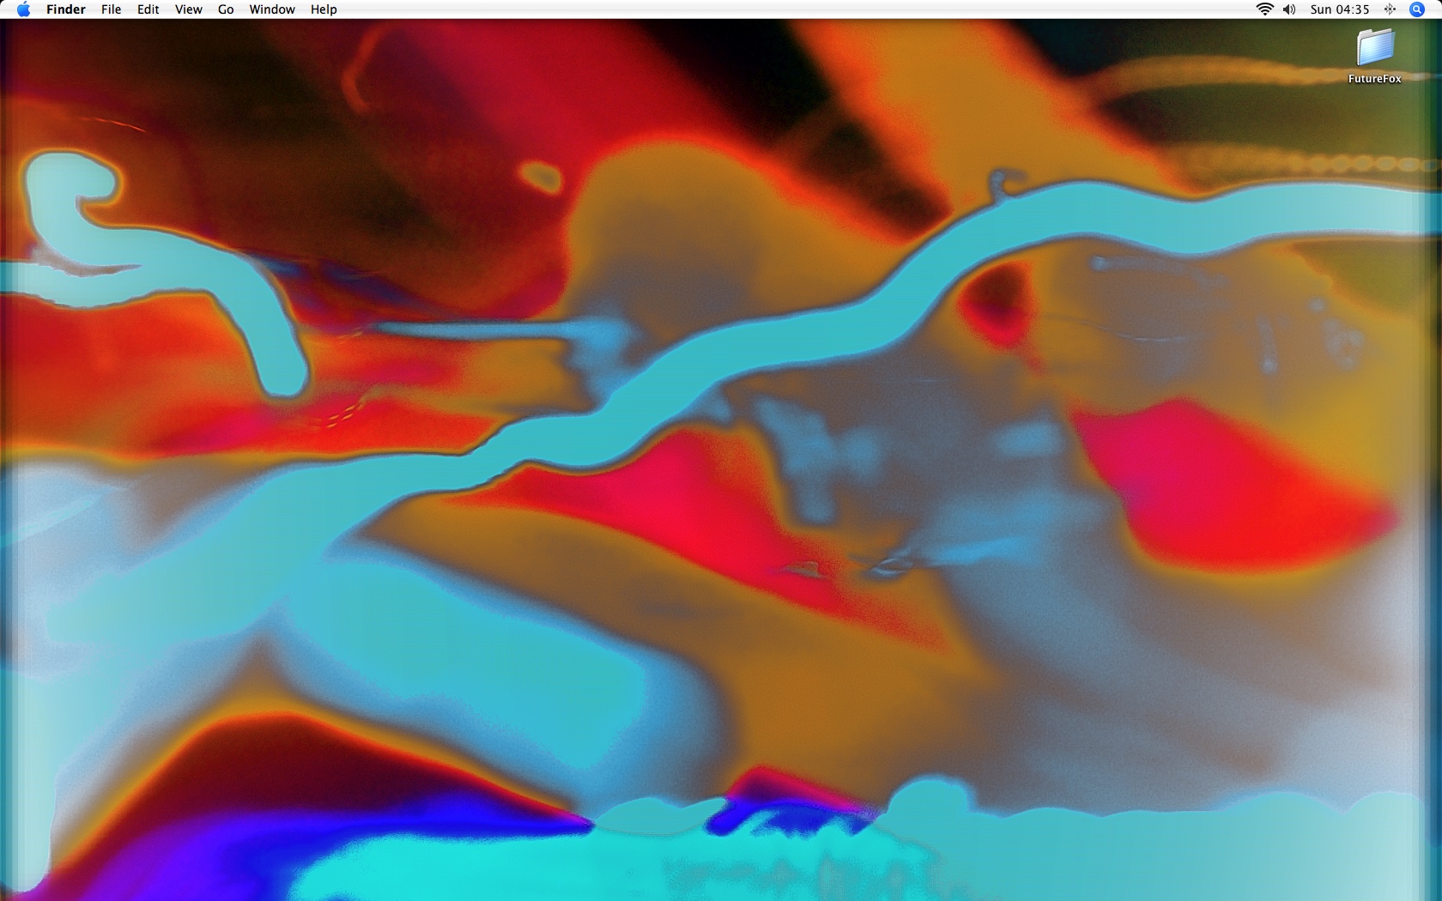1442x901 pixels.
Task: Open the Finder application menu
Action: point(66,9)
